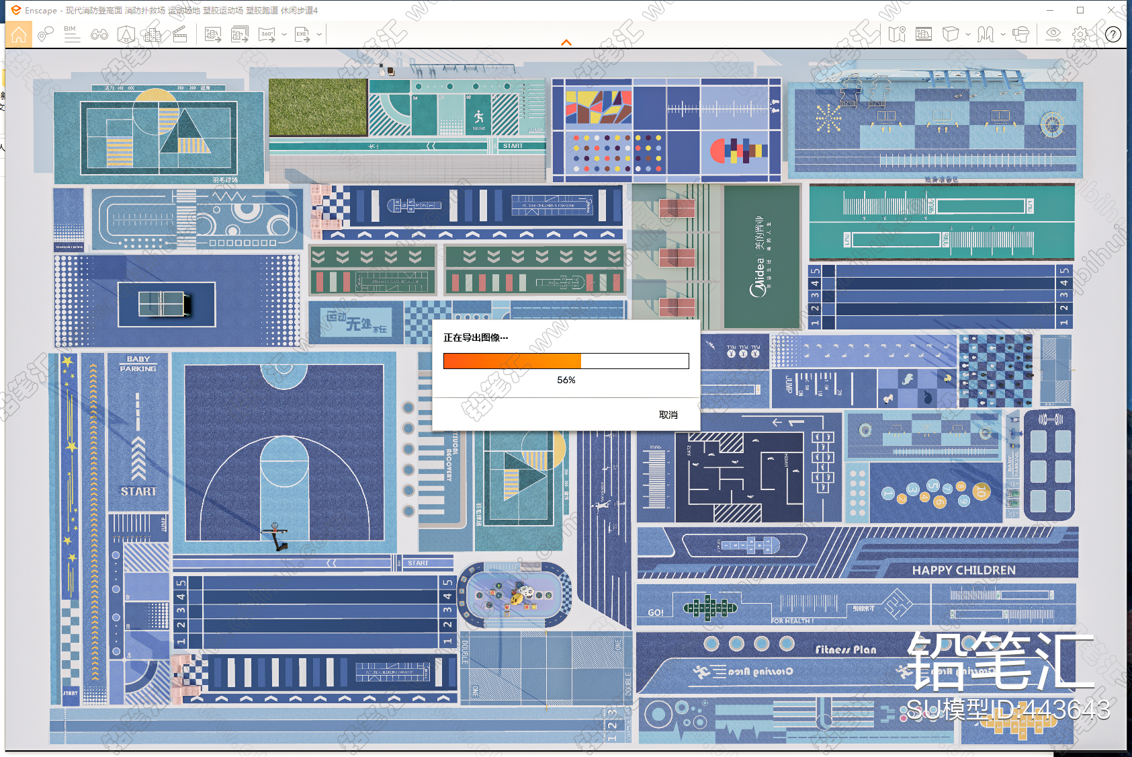This screenshot has height=757, width=1132.
Task: Toggle fly or walk navigation mode
Action: click(986, 34)
